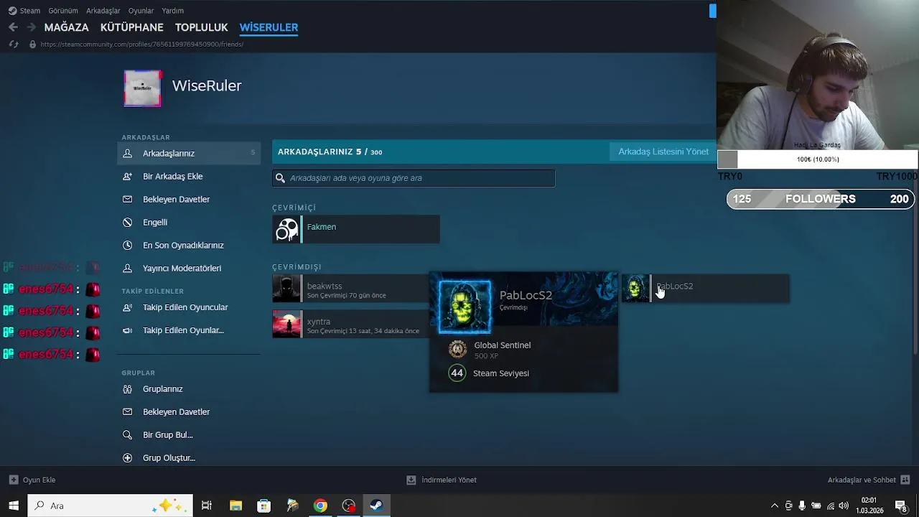This screenshot has width=919, height=517.
Task: Click the back navigation arrow
Action: [13, 27]
